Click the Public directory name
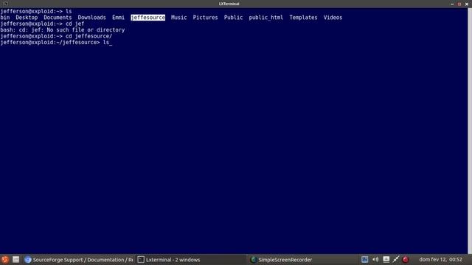The image size is (472, 265). click(233, 18)
